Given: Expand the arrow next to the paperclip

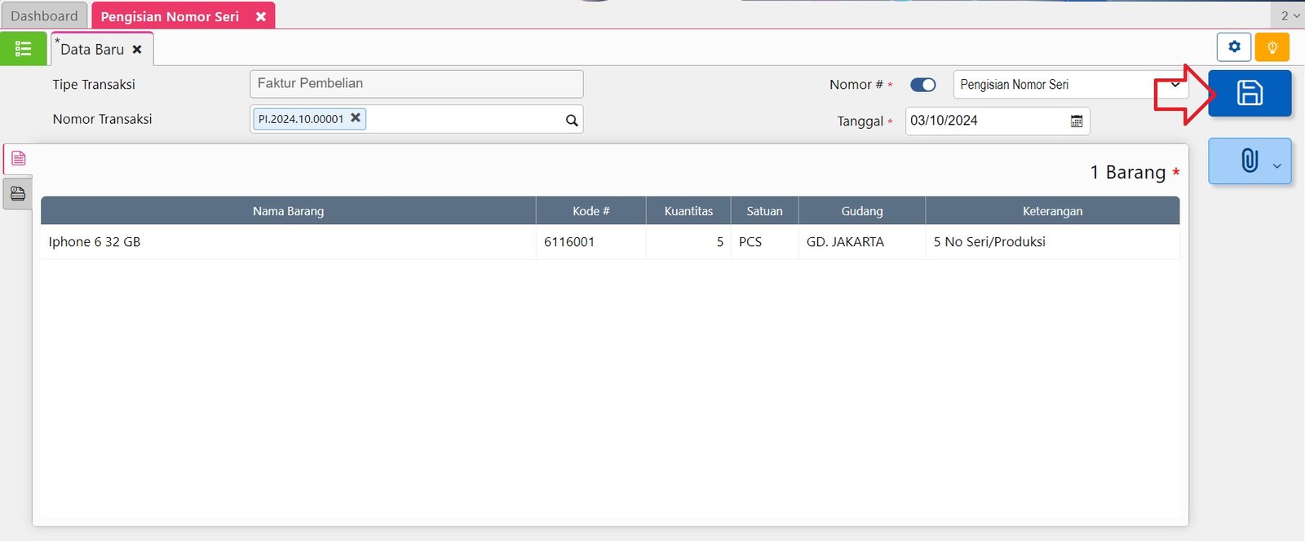Looking at the screenshot, I should coord(1276,166).
